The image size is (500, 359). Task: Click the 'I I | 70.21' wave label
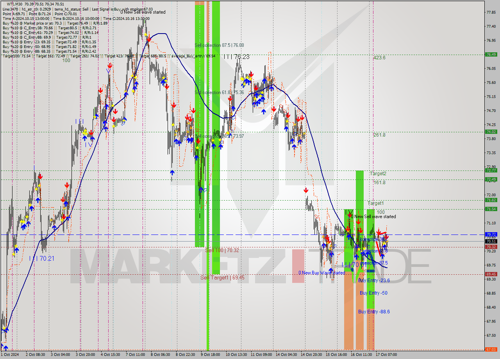(41, 258)
